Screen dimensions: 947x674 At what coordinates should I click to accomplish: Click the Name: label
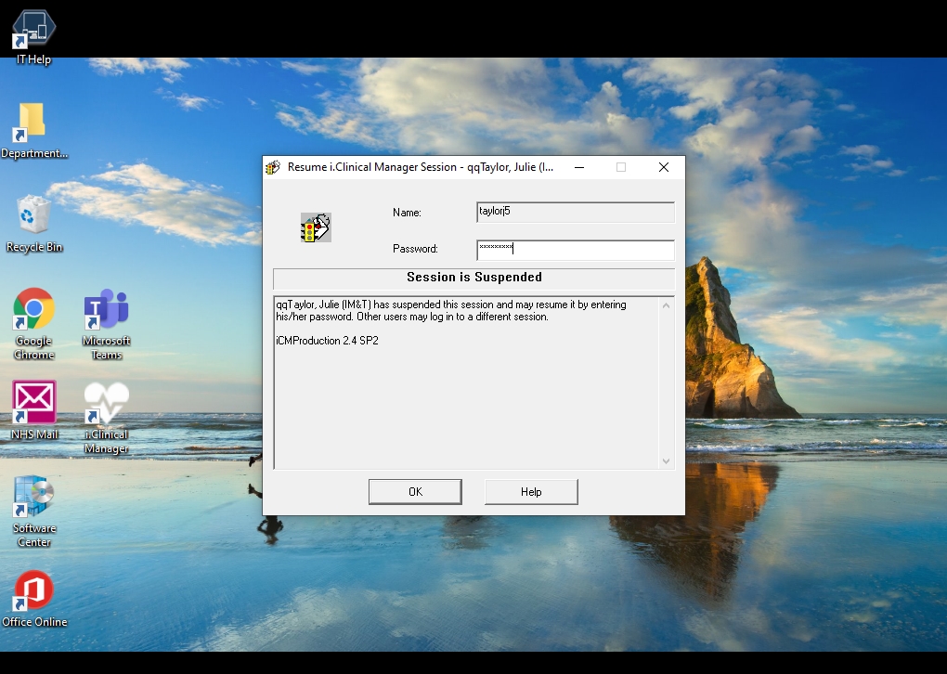[x=407, y=213]
